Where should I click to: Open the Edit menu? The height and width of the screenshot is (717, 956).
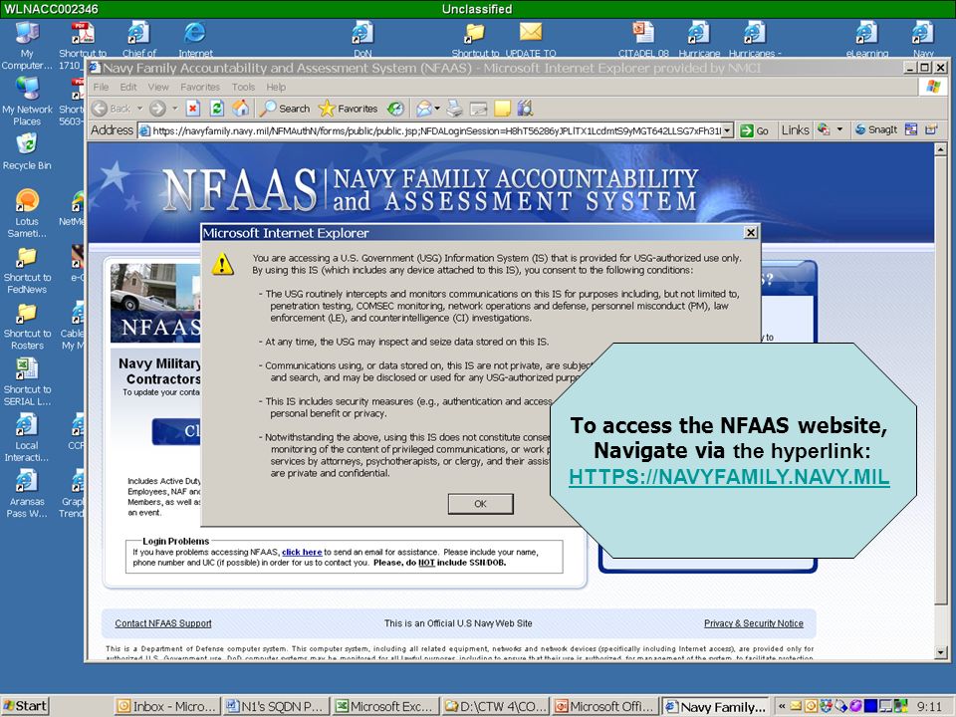pyautogui.click(x=128, y=87)
